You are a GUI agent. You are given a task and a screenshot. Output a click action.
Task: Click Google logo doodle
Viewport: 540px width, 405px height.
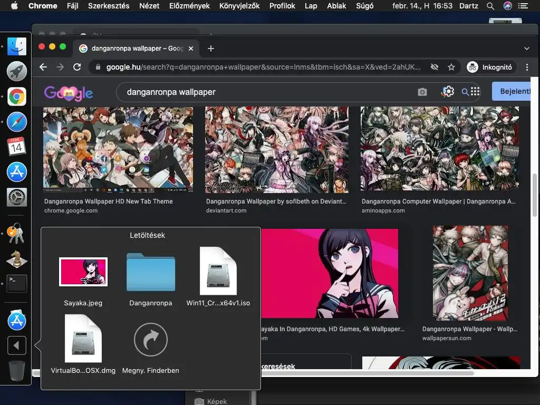coord(68,93)
